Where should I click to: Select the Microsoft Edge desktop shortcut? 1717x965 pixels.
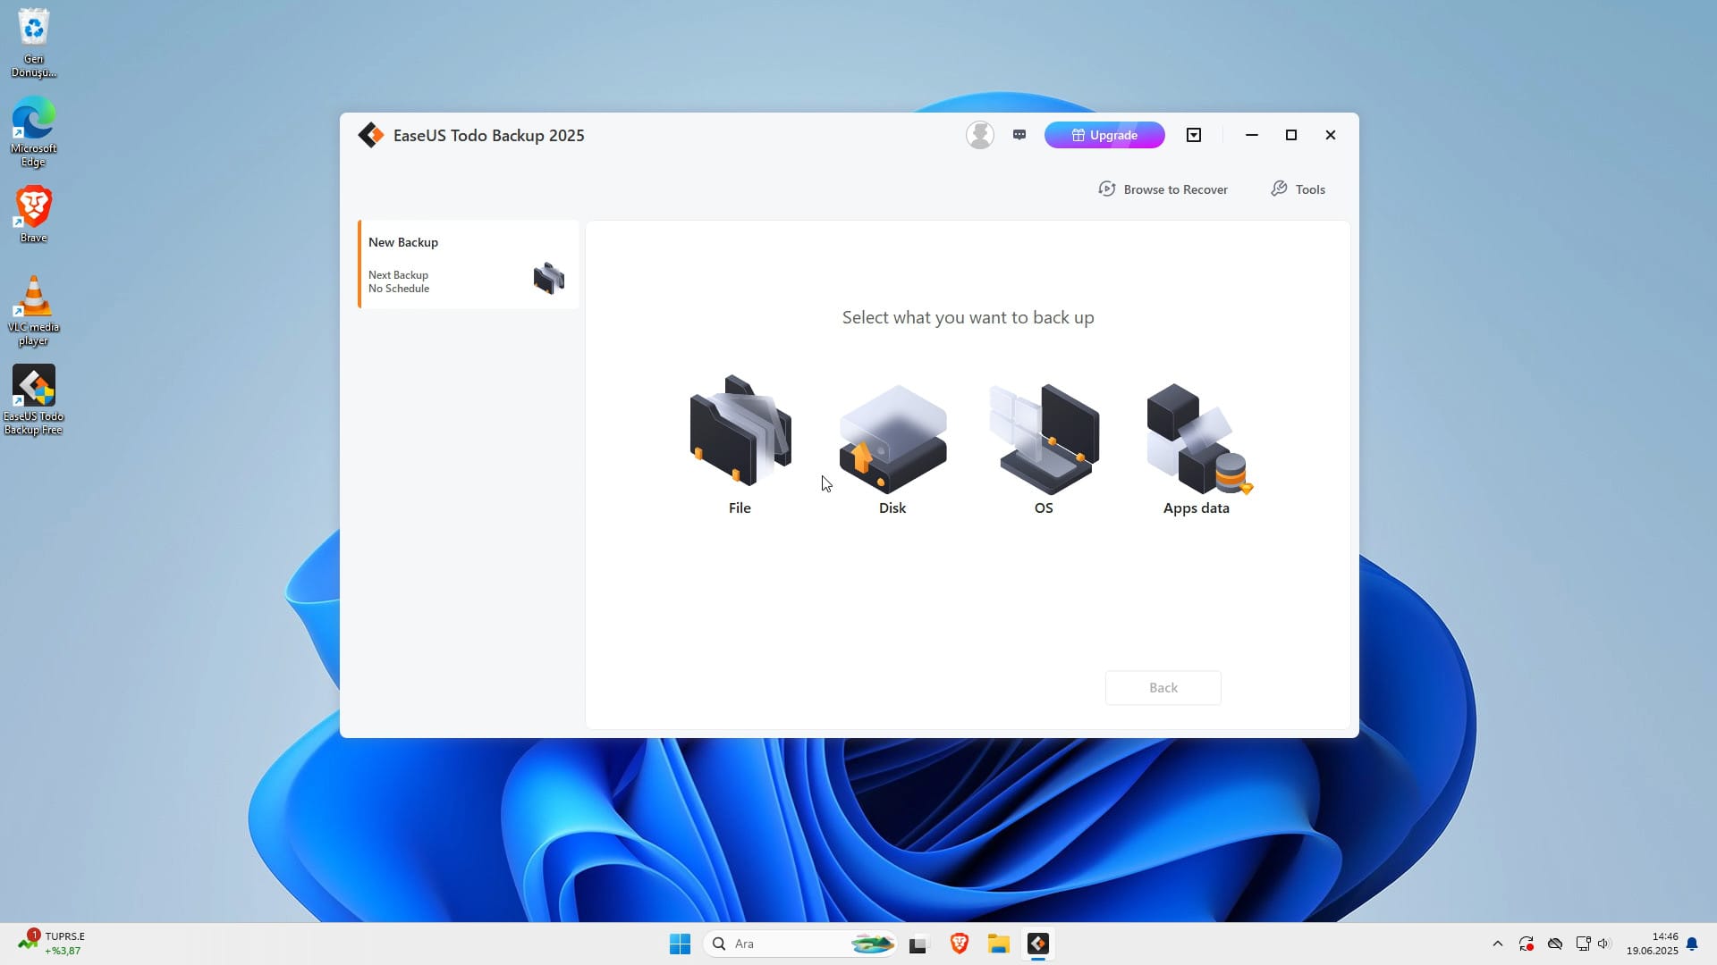tap(34, 131)
